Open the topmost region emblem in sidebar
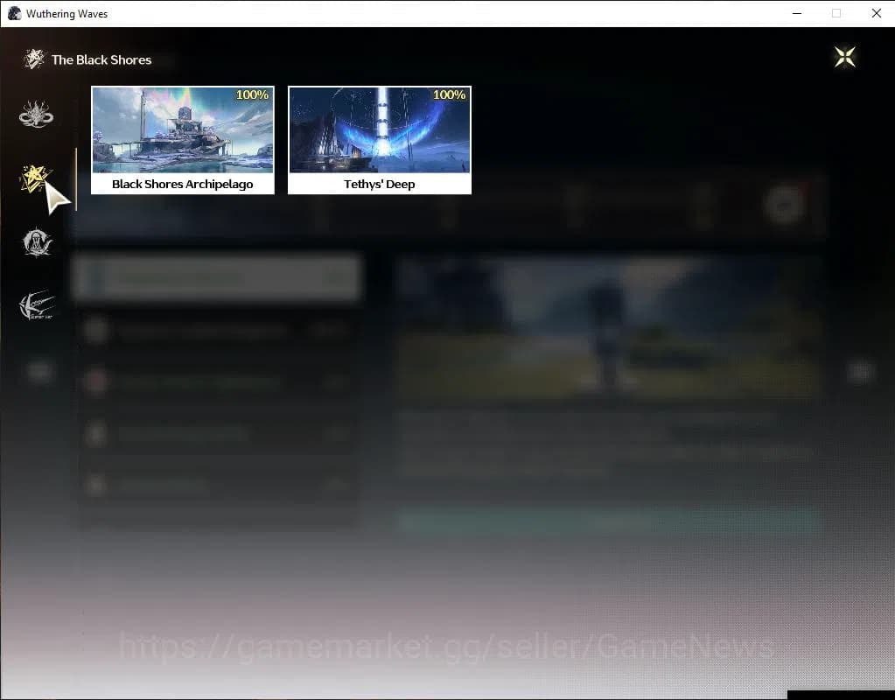The height and width of the screenshot is (700, 895). pyautogui.click(x=36, y=115)
